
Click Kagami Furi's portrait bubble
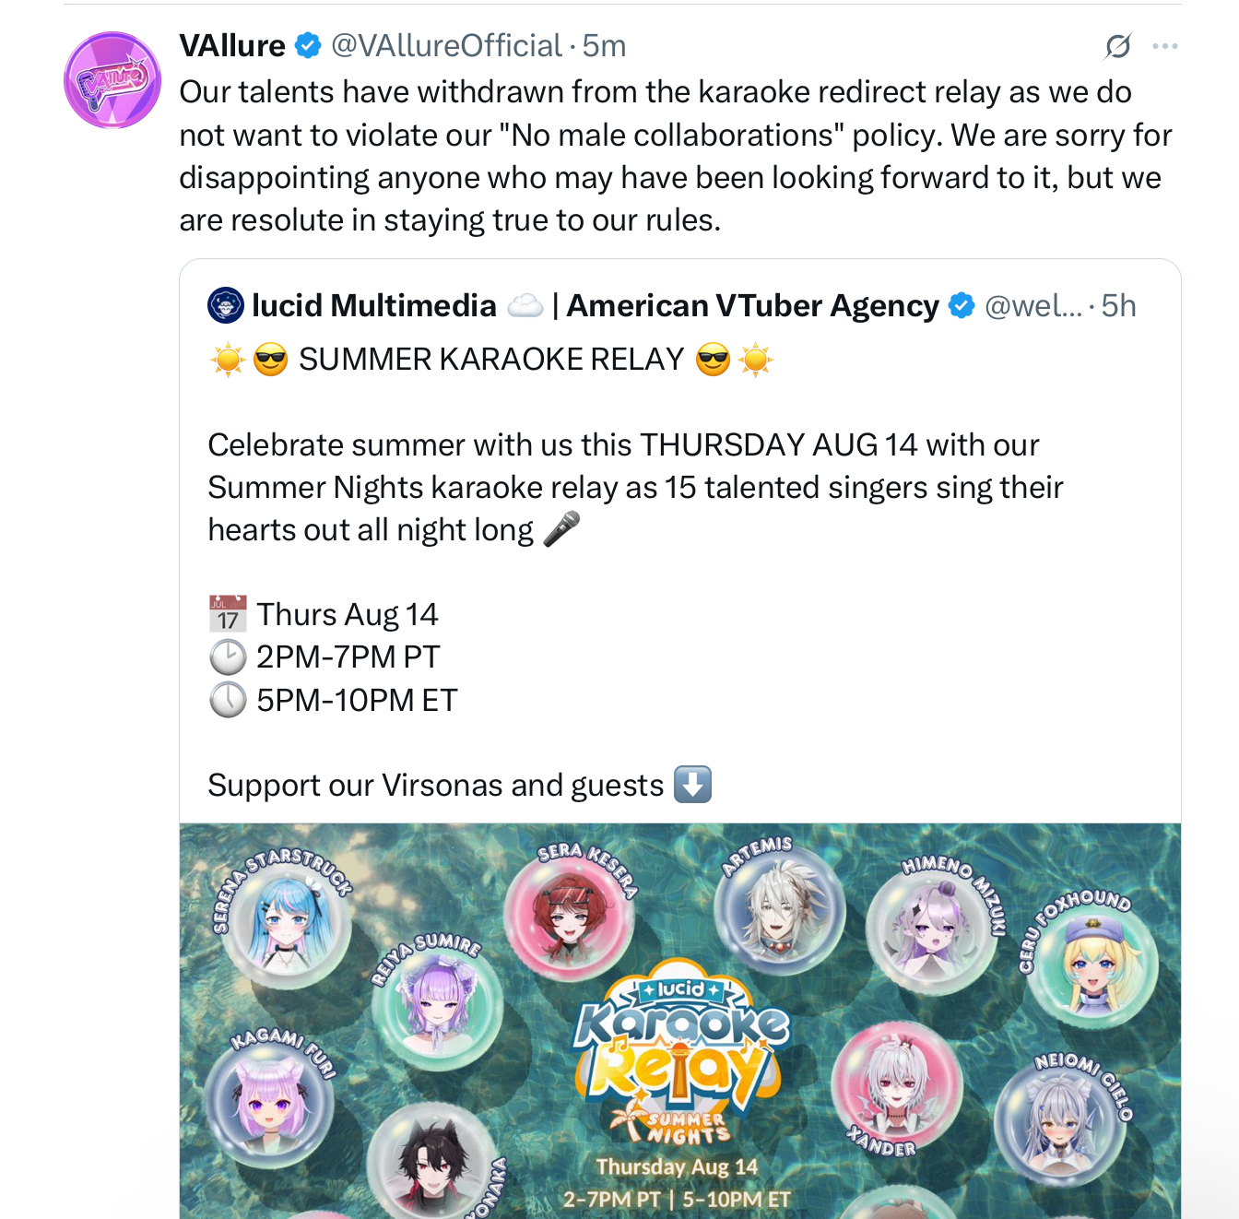tap(269, 1102)
